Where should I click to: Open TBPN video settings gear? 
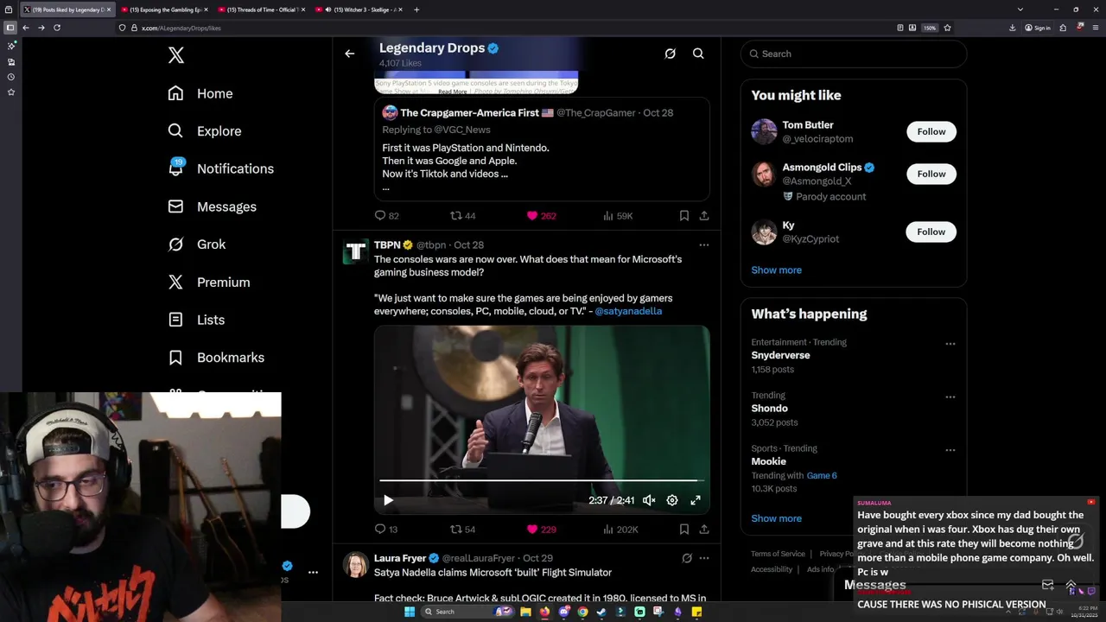pos(672,500)
